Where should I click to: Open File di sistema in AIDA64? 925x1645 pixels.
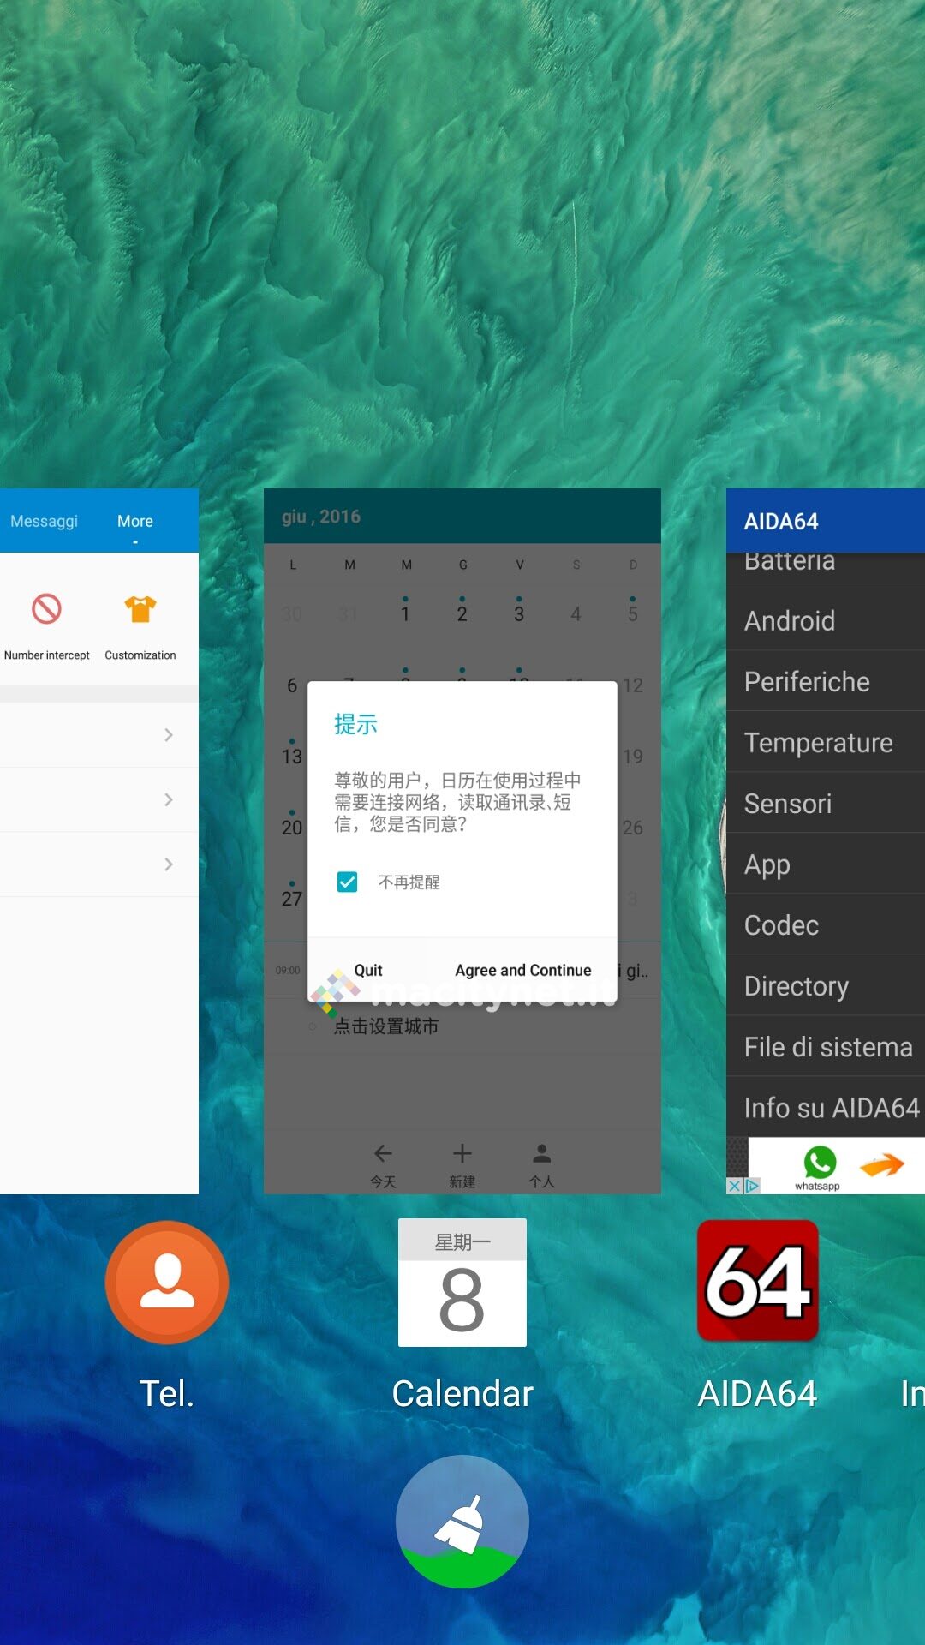826,1046
